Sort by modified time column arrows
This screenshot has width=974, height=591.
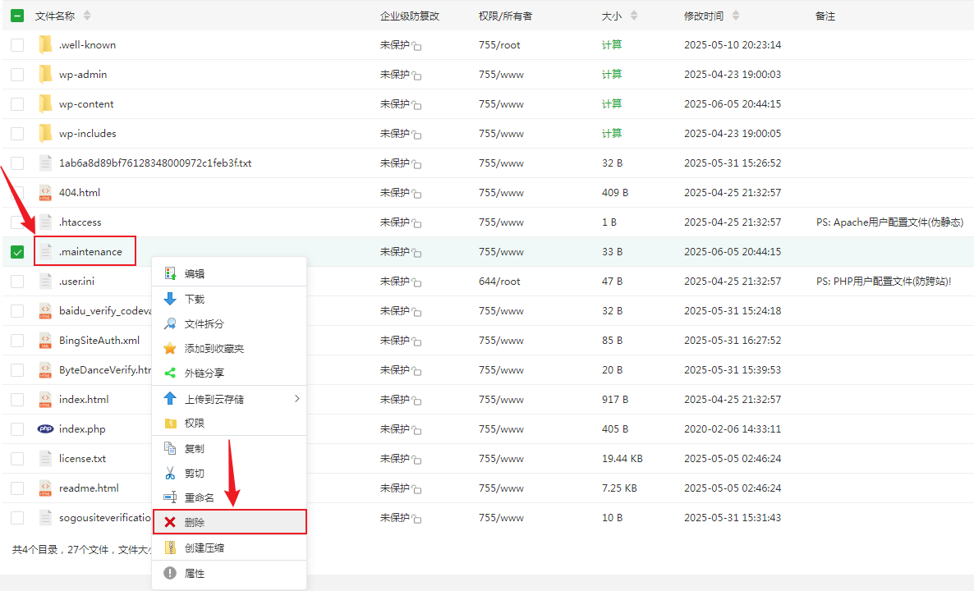(x=735, y=16)
